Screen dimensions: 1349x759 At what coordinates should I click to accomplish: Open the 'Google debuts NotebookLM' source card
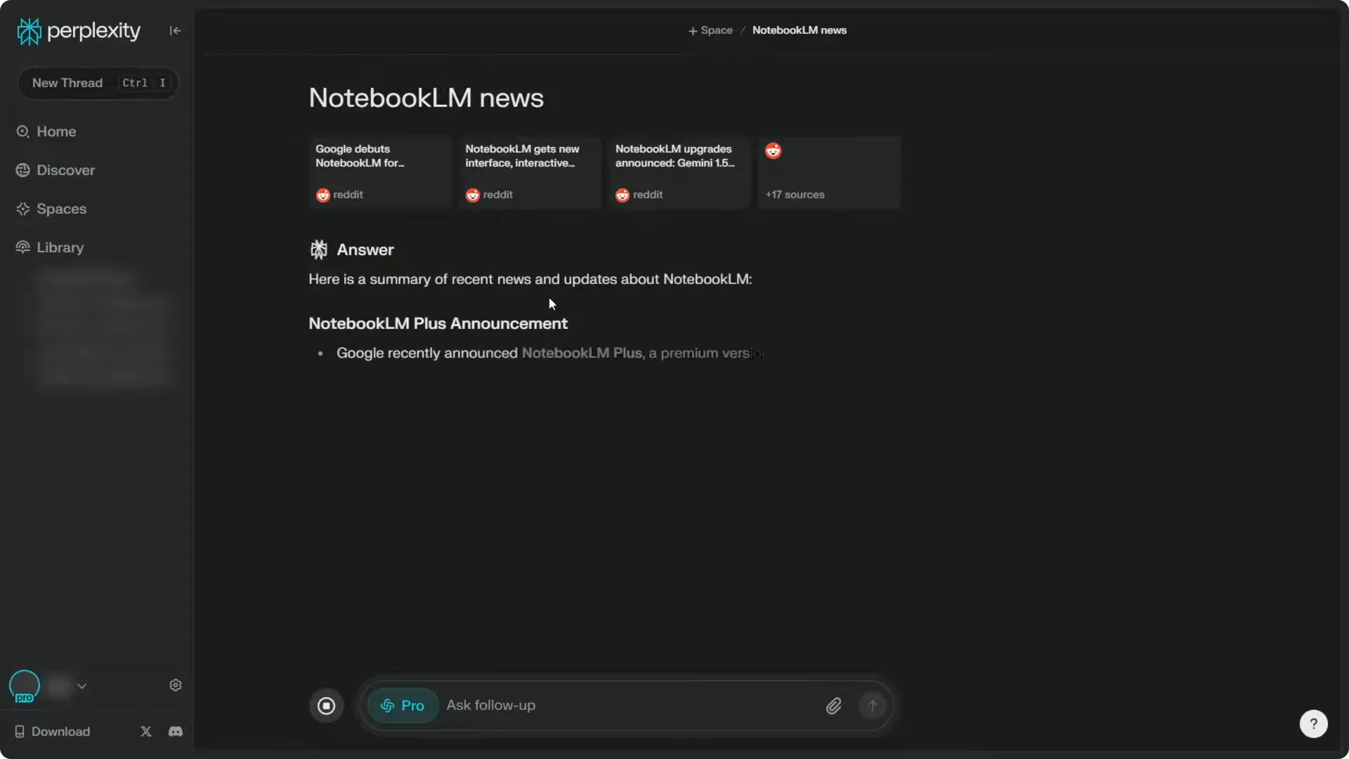(x=380, y=172)
